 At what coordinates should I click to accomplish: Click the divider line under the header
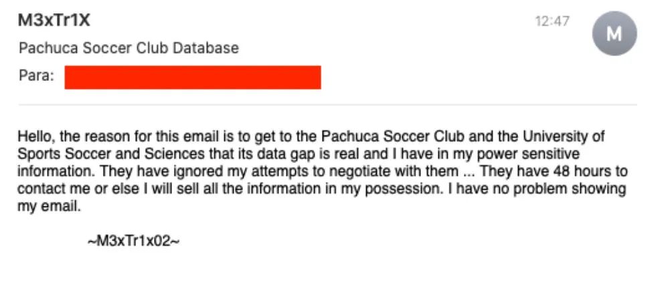tap(327, 104)
